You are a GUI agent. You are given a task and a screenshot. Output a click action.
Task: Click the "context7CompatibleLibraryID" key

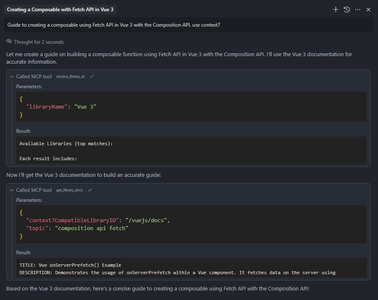pos(72,220)
